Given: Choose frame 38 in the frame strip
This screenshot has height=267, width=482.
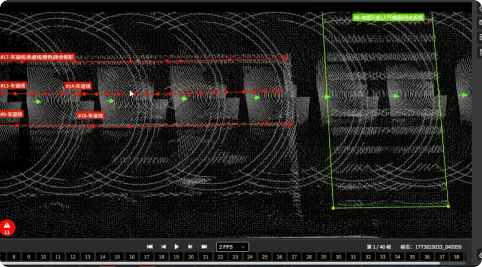Looking at the screenshot, I should pos(456,257).
